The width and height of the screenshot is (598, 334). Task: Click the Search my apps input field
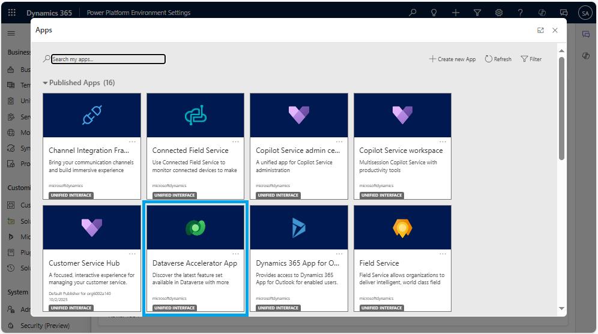(108, 59)
